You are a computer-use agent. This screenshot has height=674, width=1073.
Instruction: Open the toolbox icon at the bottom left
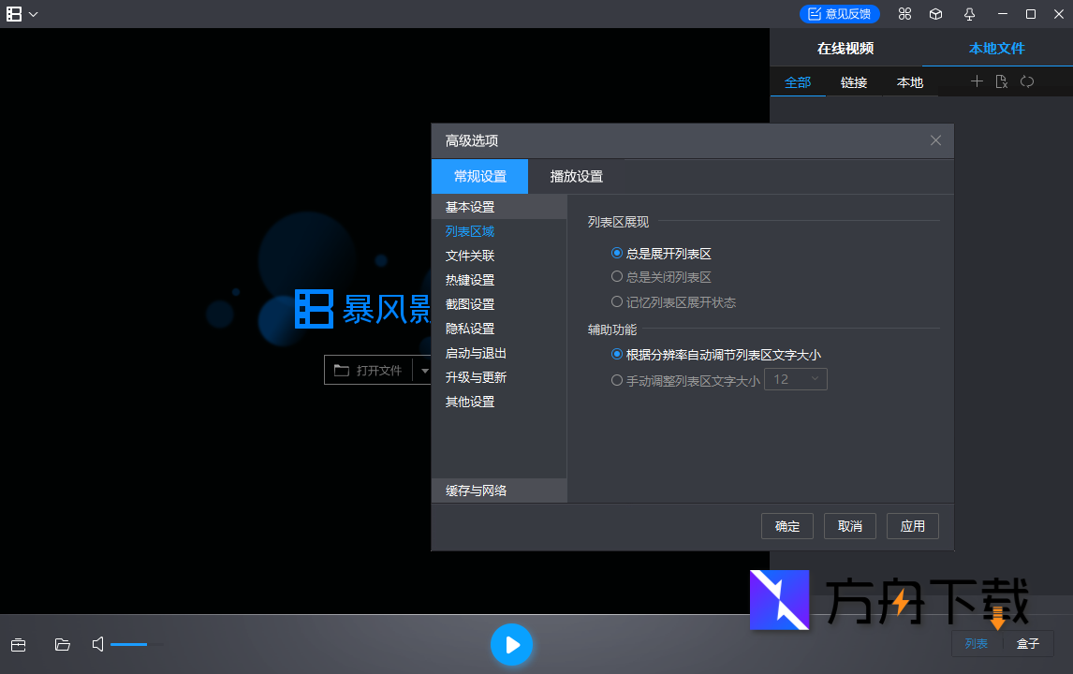click(x=18, y=644)
